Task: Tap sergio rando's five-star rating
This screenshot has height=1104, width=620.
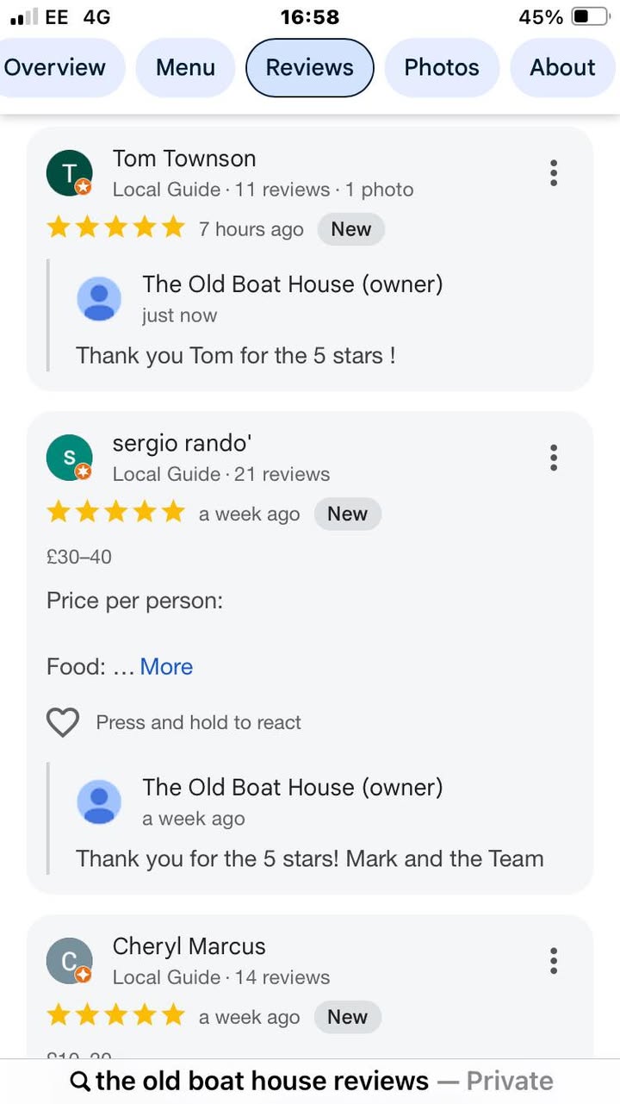Action: coord(116,514)
